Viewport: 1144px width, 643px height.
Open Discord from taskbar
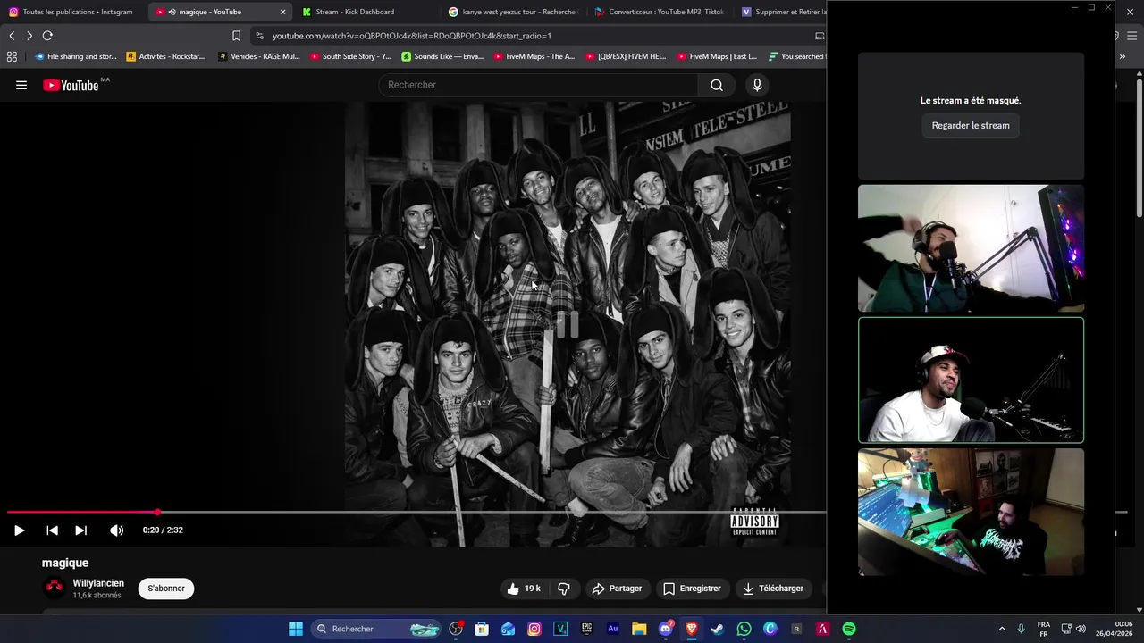click(x=665, y=629)
